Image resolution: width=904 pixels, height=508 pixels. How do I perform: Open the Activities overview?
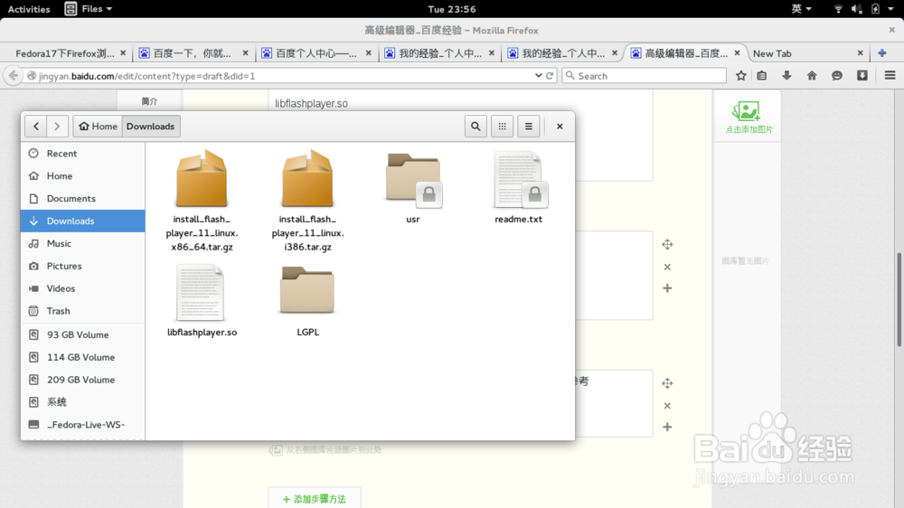(x=29, y=9)
